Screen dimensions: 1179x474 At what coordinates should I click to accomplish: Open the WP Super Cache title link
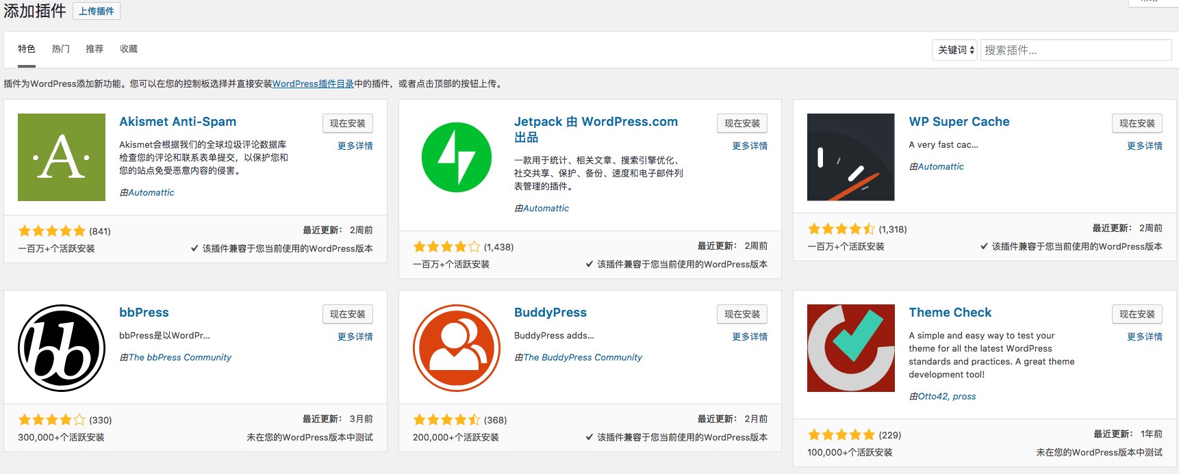point(959,122)
